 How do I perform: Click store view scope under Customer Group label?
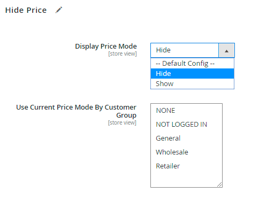122,122
